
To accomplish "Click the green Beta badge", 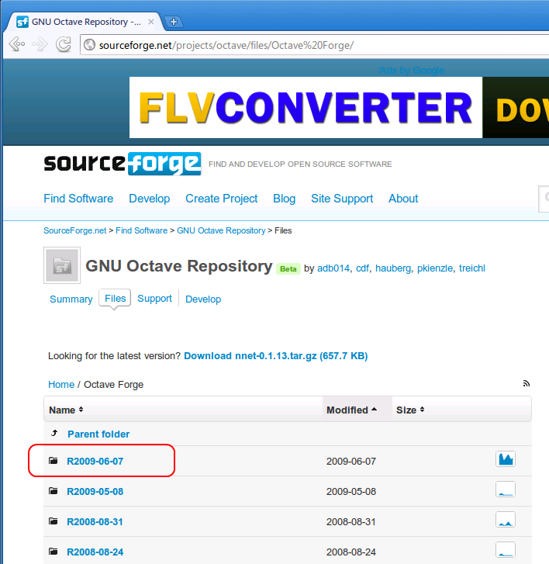I will click(x=288, y=269).
